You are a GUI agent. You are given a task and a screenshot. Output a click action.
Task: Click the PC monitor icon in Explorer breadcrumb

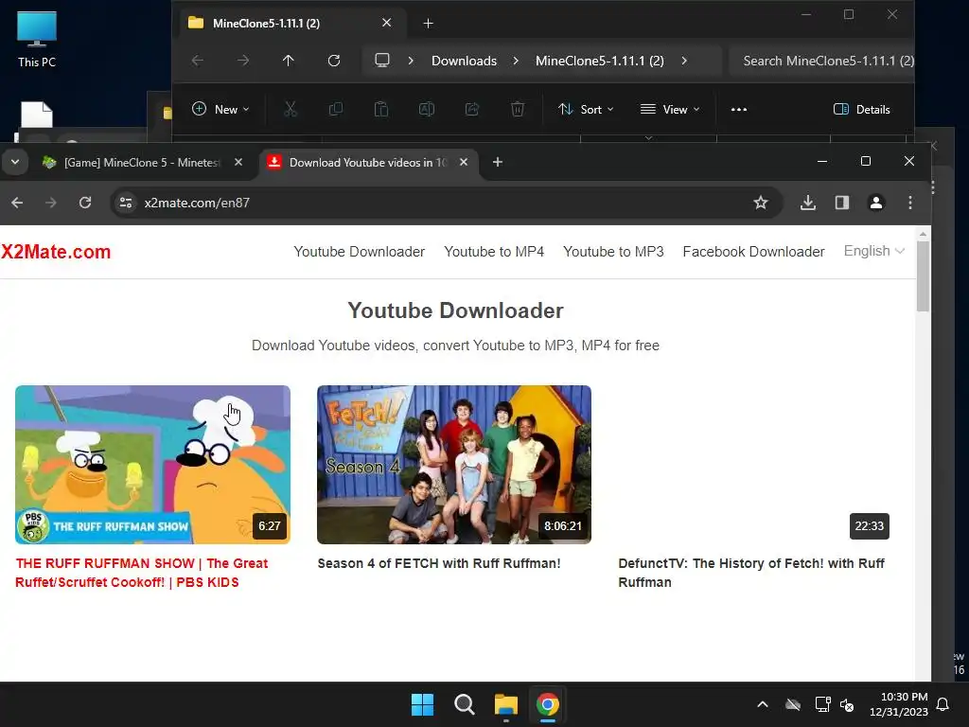(382, 61)
